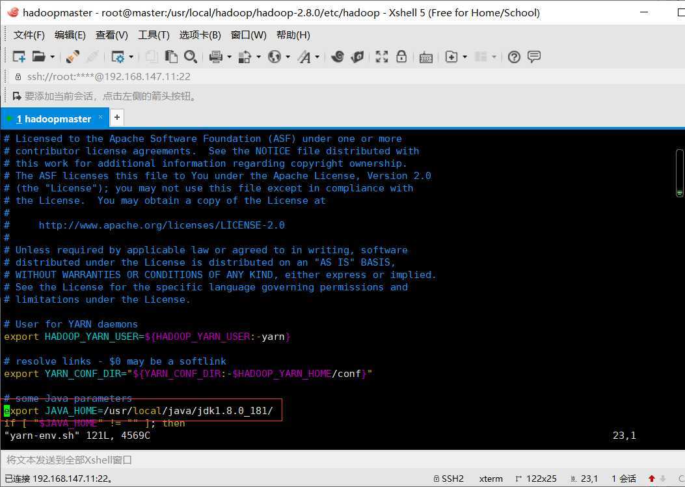Click the export YARN_CONF_DIR line
This screenshot has height=487, width=685.
pyautogui.click(x=188, y=374)
